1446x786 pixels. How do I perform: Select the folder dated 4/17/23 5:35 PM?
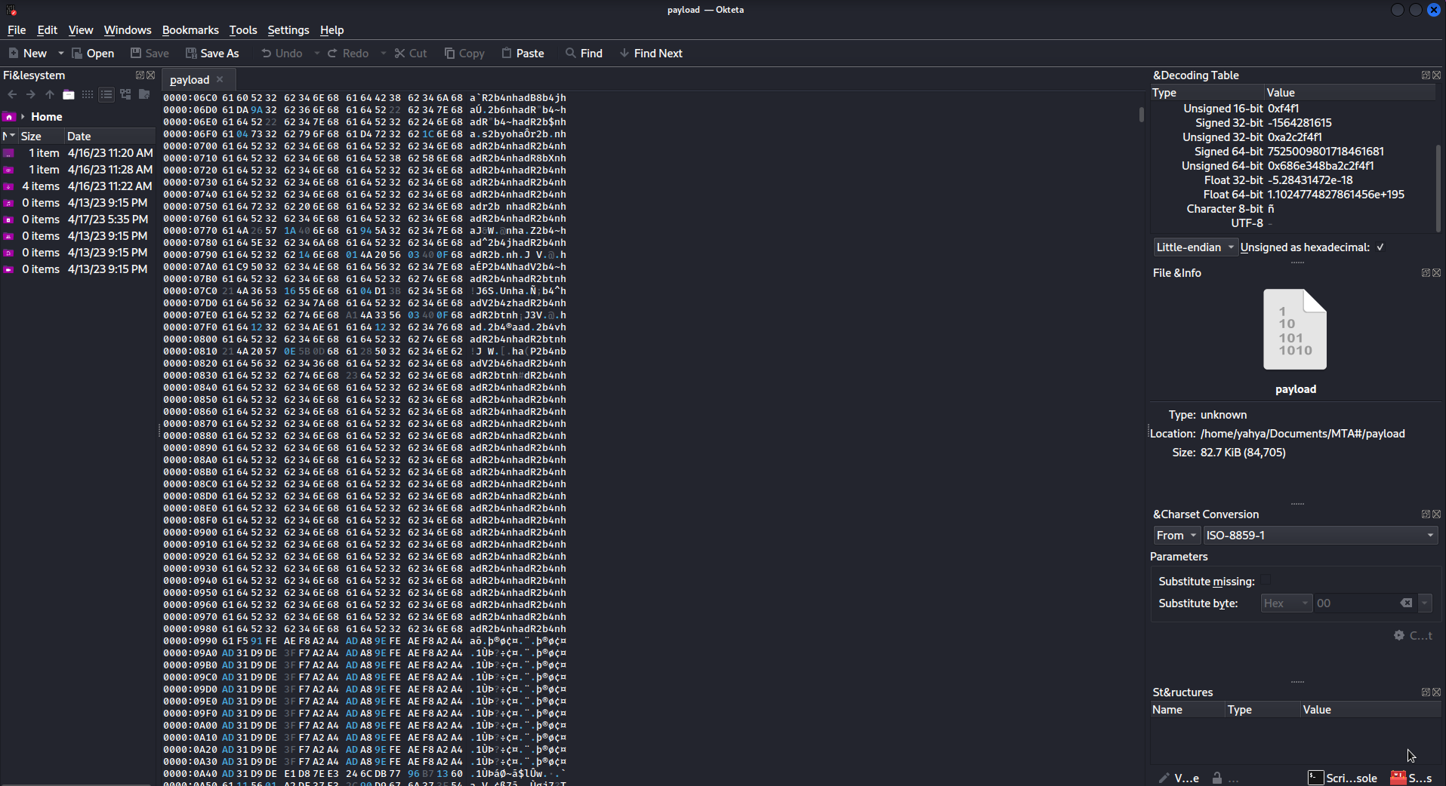pos(78,220)
